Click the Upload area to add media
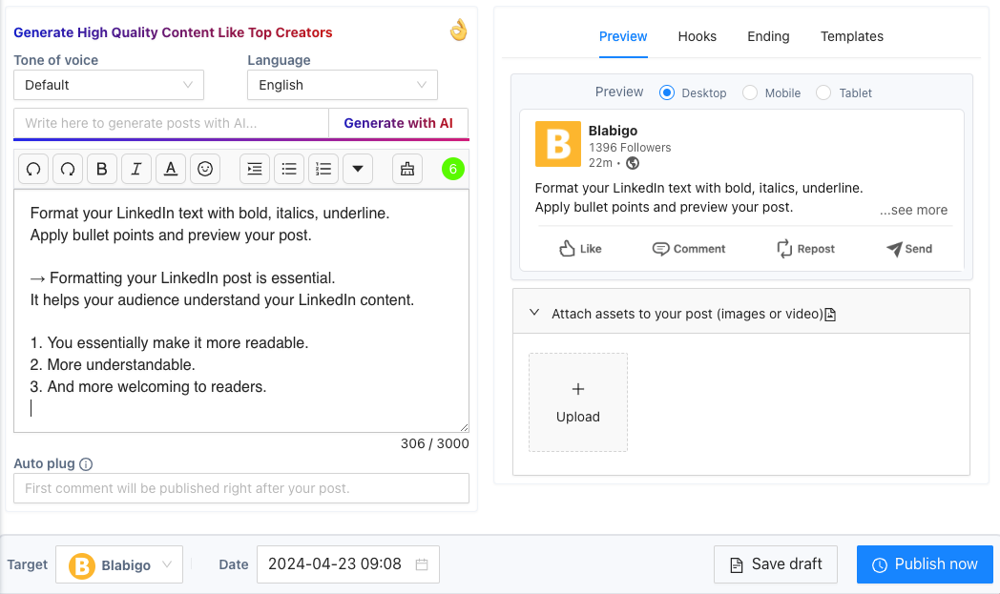Screen dimensions: 1000x594 [577, 401]
